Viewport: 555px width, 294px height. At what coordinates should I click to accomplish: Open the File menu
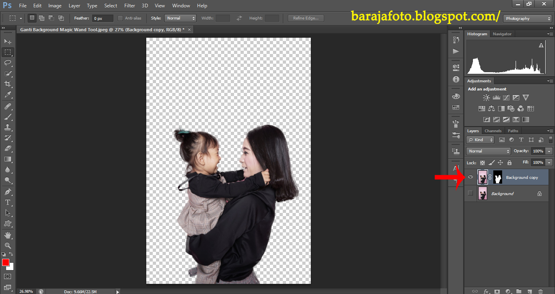point(23,6)
